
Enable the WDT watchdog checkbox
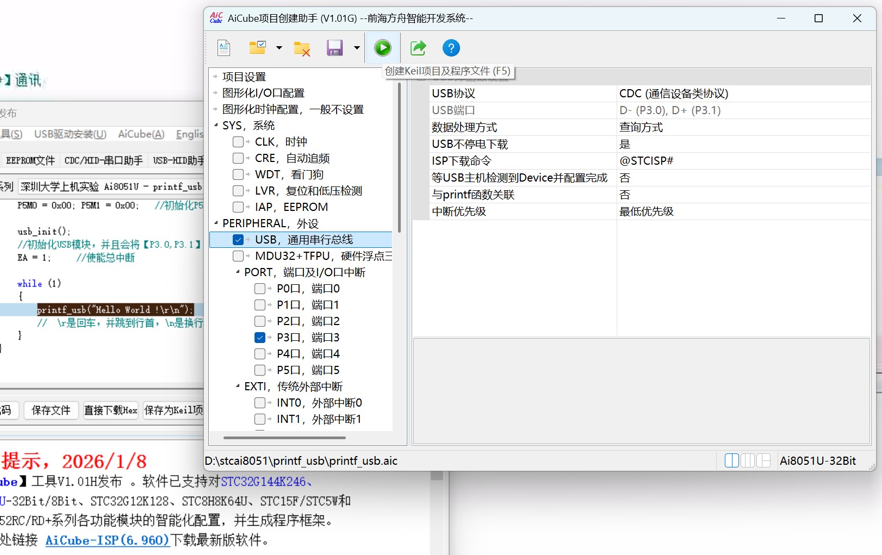click(x=239, y=174)
